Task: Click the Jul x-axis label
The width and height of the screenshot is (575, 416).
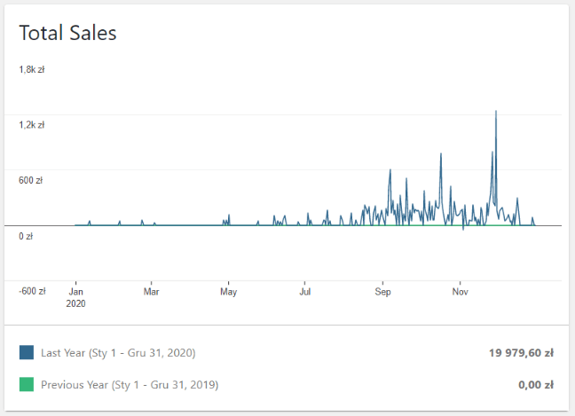Action: [305, 291]
